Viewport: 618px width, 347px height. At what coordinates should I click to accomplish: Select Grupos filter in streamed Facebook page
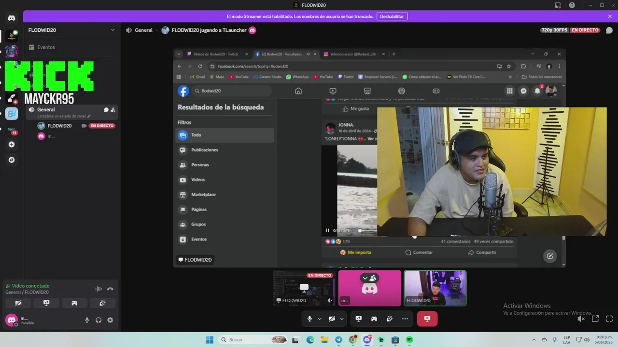pyautogui.click(x=225, y=225)
